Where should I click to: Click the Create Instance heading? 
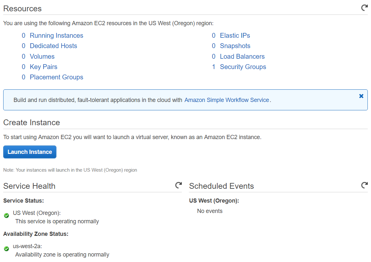pyautogui.click(x=32, y=123)
